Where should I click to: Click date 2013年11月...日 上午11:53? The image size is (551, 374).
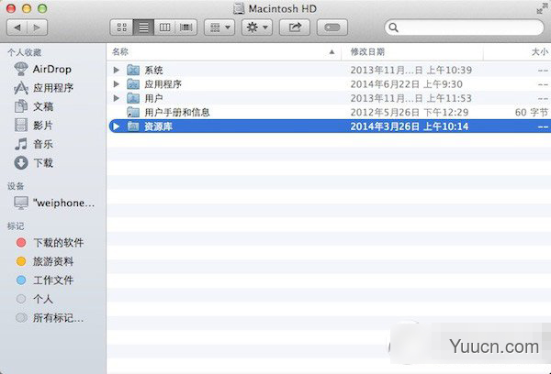tap(410, 98)
